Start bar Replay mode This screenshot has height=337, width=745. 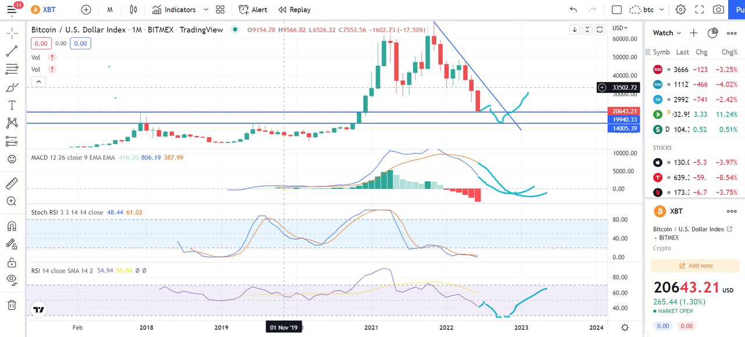click(x=295, y=10)
